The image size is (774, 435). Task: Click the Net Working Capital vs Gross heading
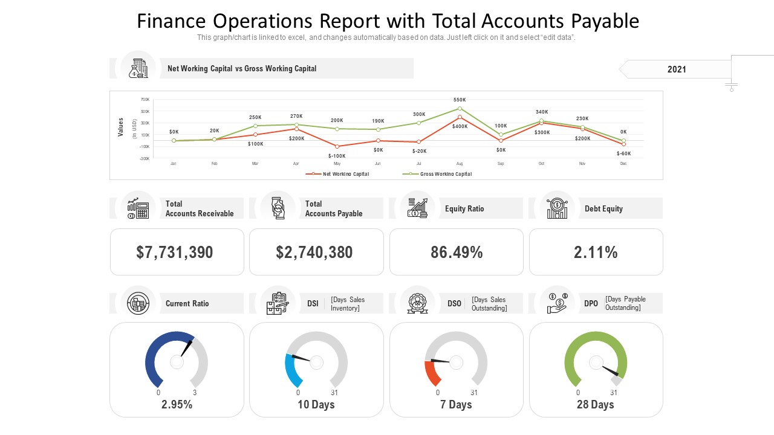[242, 68]
